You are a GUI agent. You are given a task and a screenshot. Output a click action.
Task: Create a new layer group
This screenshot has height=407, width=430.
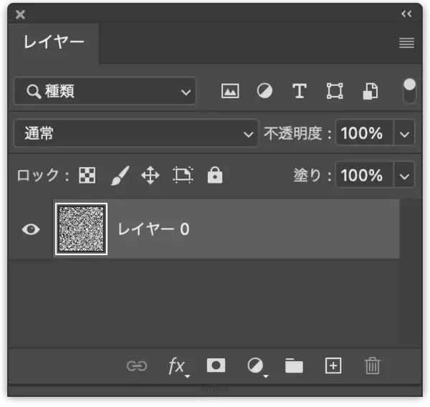pos(294,365)
